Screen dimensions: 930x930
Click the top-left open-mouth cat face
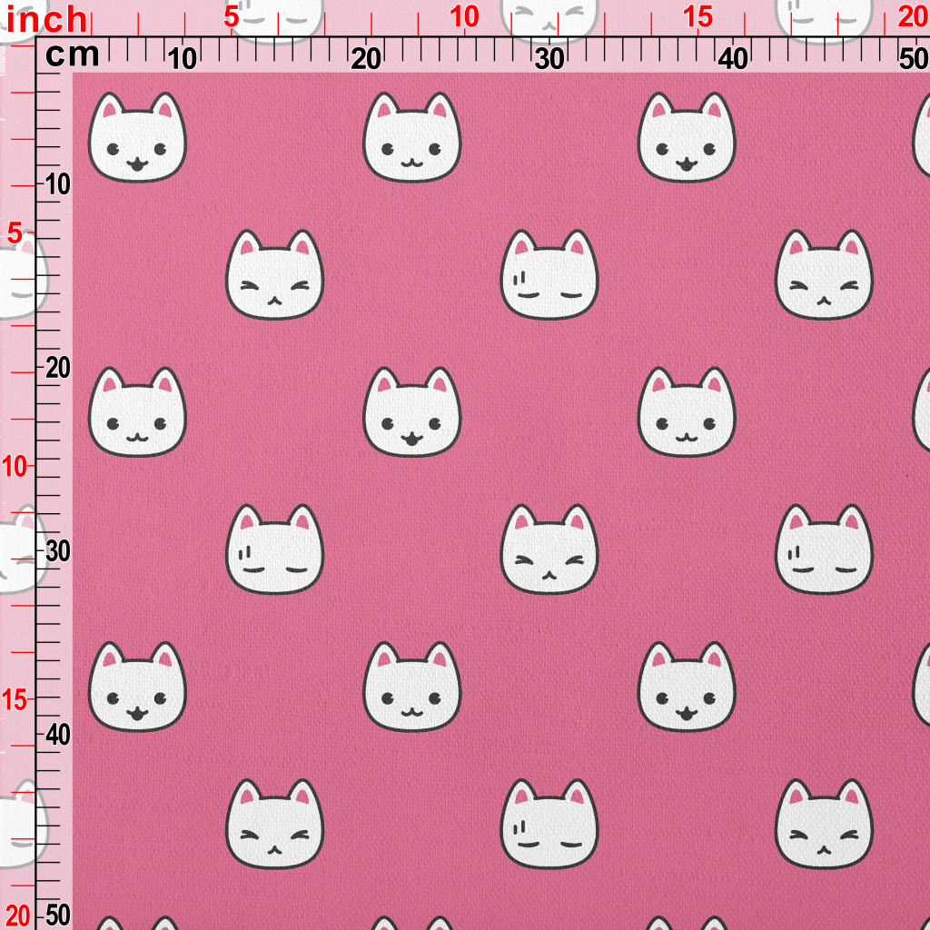click(x=137, y=139)
